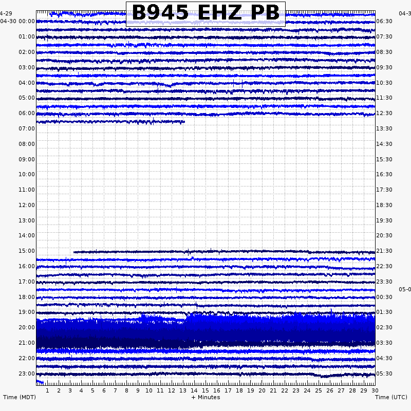
Task: Pick minute 30 on the bottom axis
Action: tap(375, 390)
